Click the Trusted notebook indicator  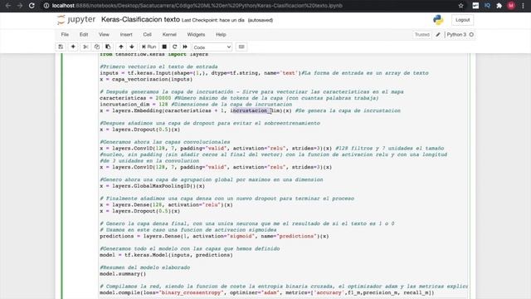click(x=422, y=35)
